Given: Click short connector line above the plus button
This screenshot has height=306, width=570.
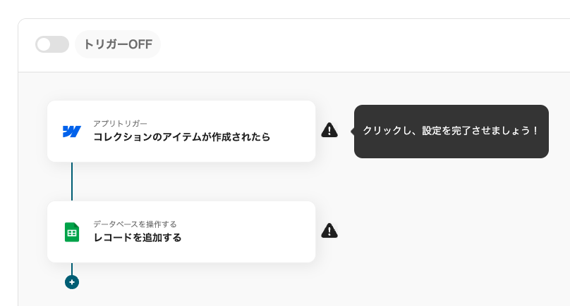Looking at the screenshot, I should coord(72,269).
